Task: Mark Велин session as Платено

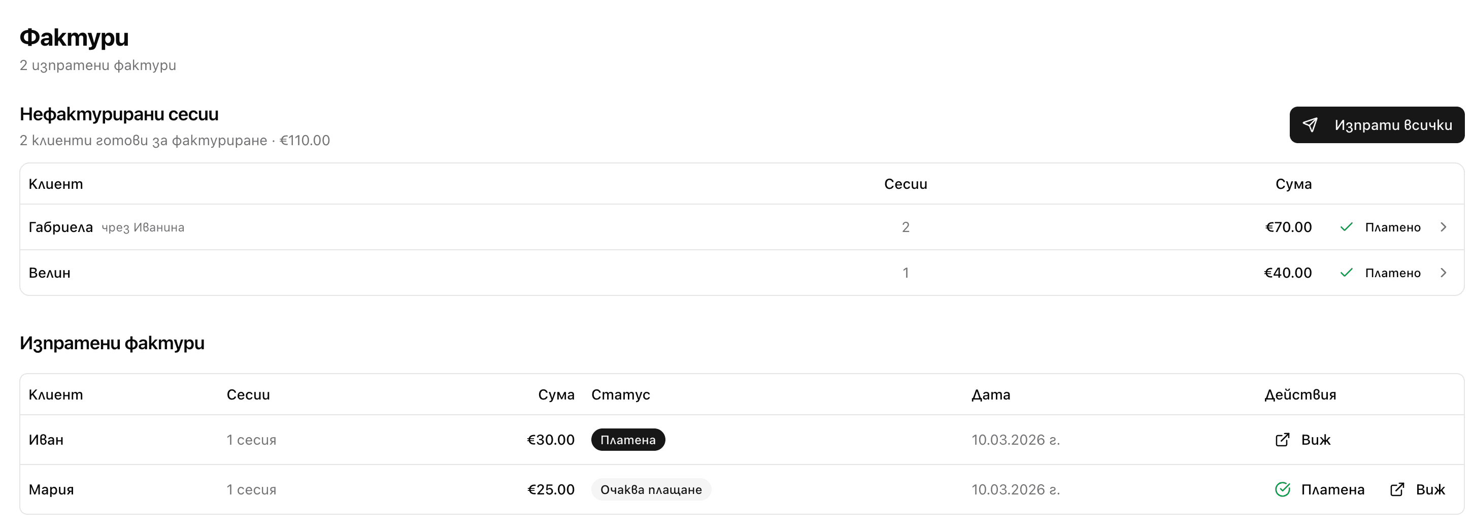Action: click(1392, 274)
